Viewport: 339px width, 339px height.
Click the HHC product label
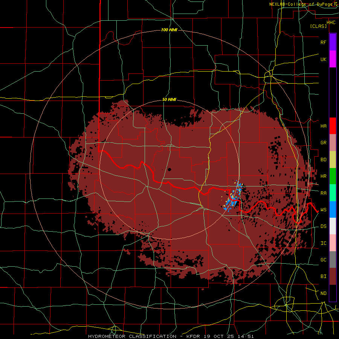pyautogui.click(x=331, y=23)
